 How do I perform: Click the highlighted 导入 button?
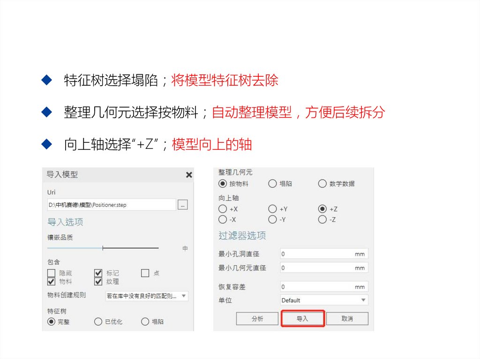302,319
